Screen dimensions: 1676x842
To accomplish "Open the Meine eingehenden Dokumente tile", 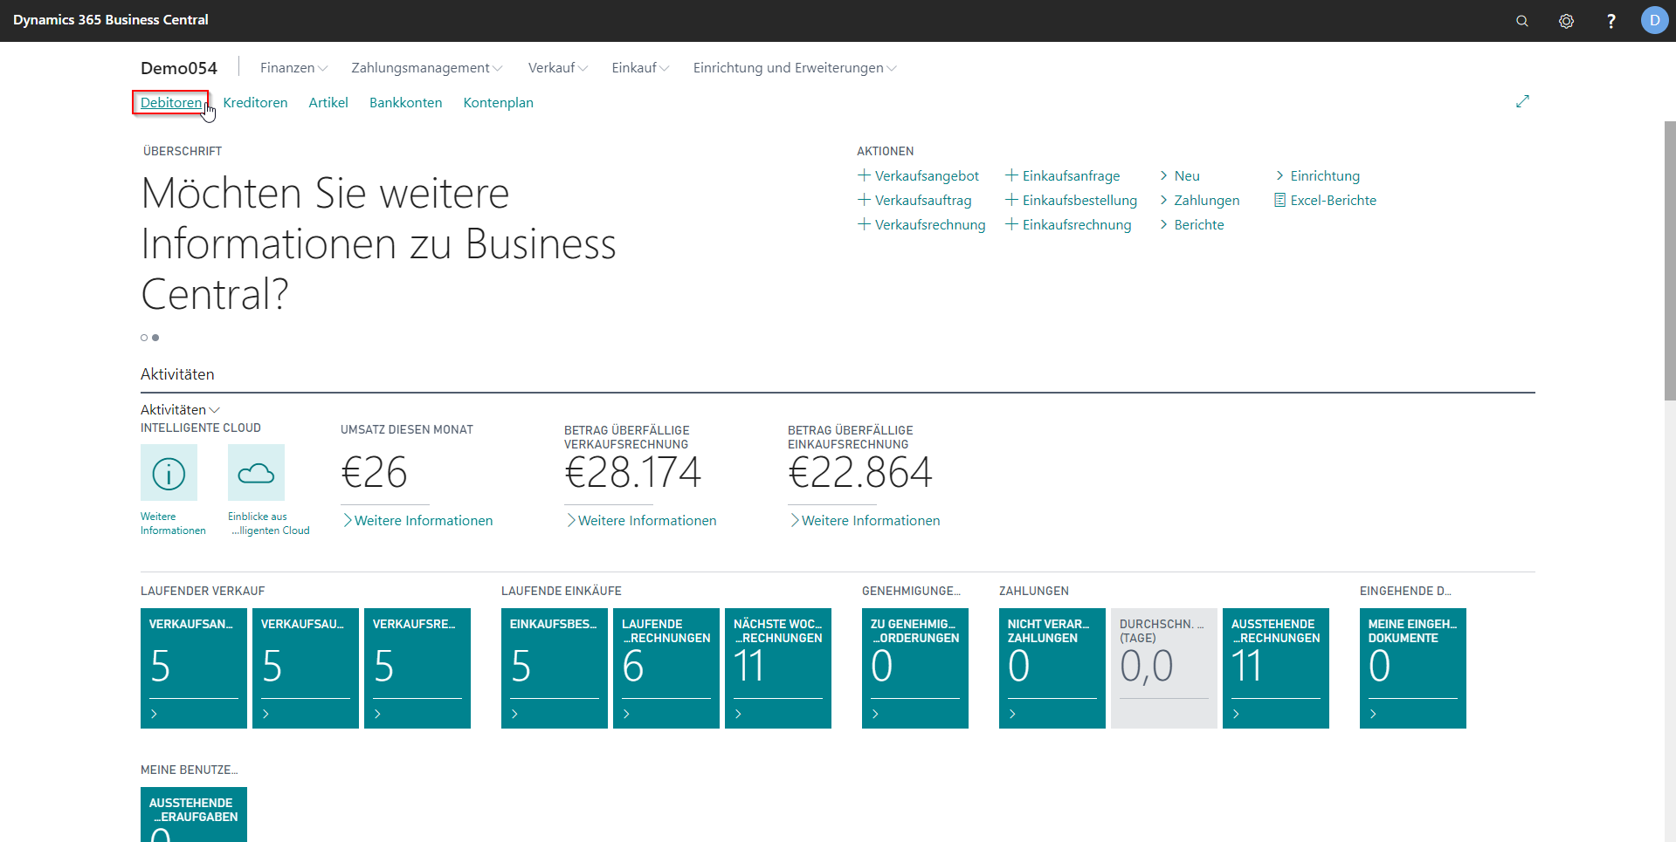I will pos(1413,668).
